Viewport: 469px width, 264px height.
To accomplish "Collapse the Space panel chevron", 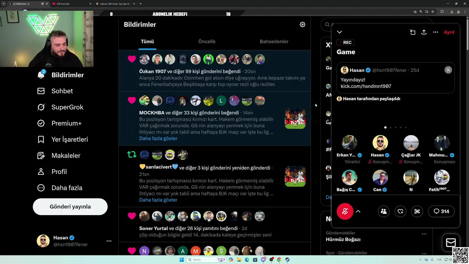I will [340, 32].
